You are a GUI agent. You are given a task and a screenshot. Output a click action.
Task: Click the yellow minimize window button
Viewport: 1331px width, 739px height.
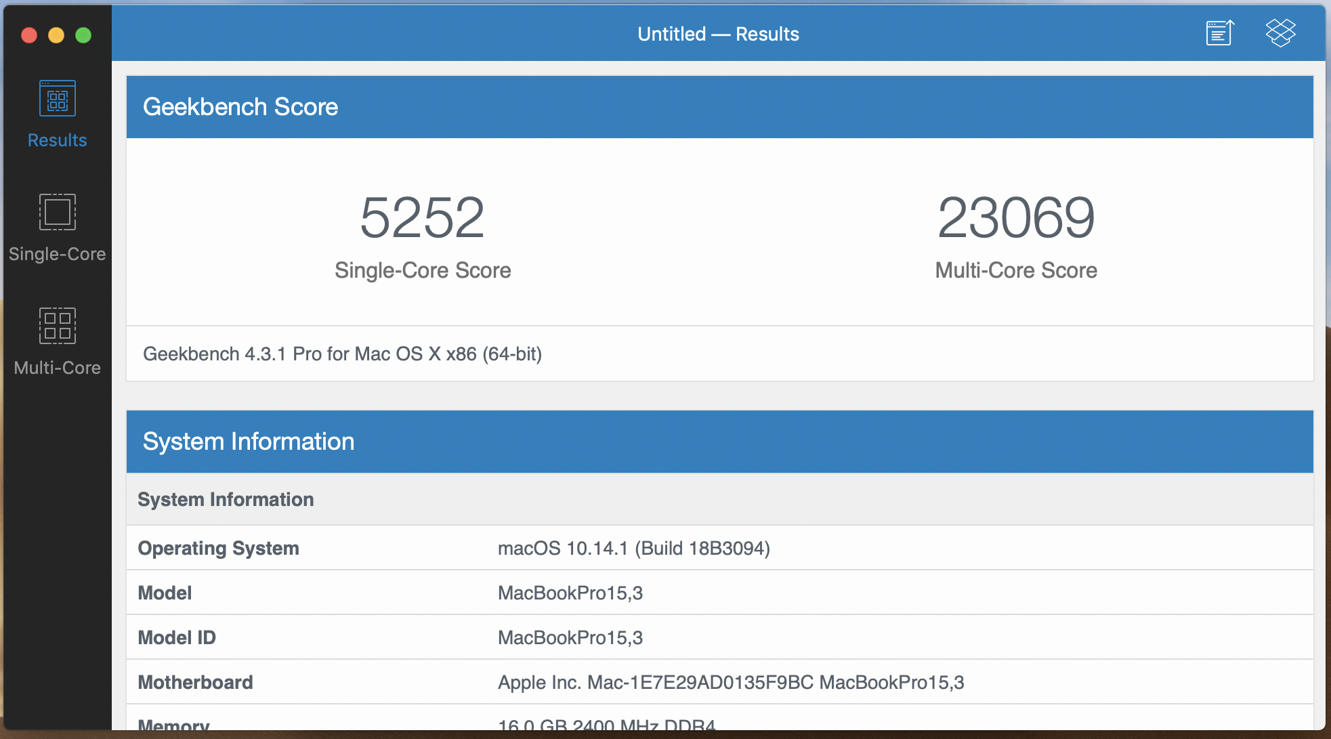(56, 35)
